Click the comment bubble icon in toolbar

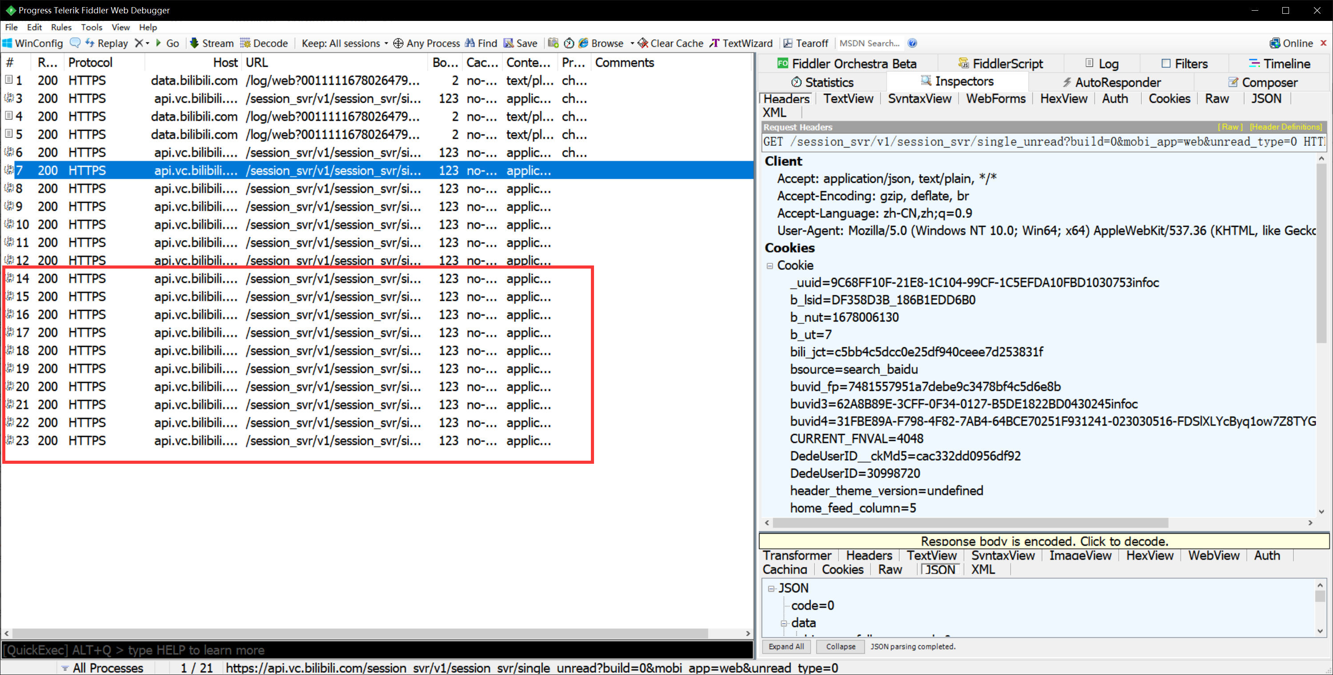[75, 43]
